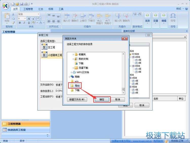Viewport: 190px width, 143px height.
Task: Click the save disk icon in quick access toolbar
Action: point(22,4)
